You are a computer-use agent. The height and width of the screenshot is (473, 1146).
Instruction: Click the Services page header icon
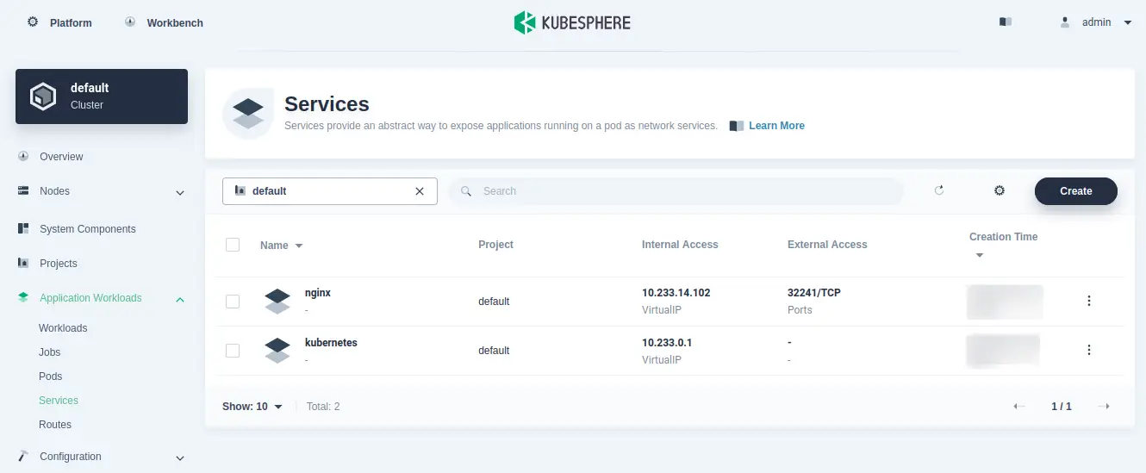(248, 114)
